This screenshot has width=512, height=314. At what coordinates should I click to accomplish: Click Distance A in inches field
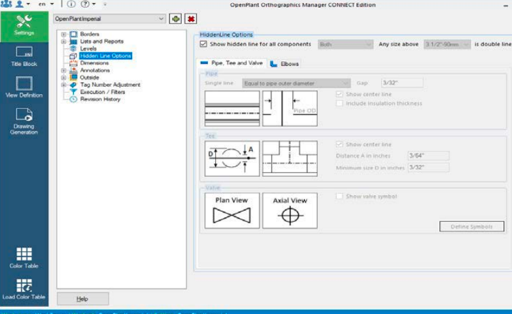[x=428, y=156]
